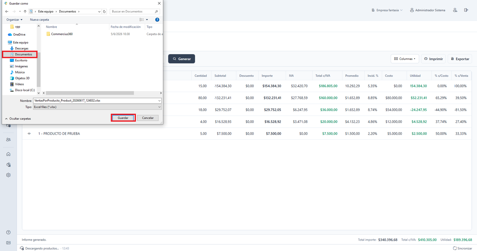This screenshot has width=477, height=251.
Task: Click the horizontal scrollbar in file list
Action: coord(90,93)
